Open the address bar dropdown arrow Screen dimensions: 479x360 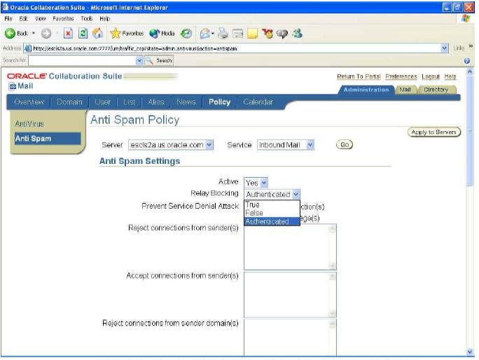(x=444, y=48)
